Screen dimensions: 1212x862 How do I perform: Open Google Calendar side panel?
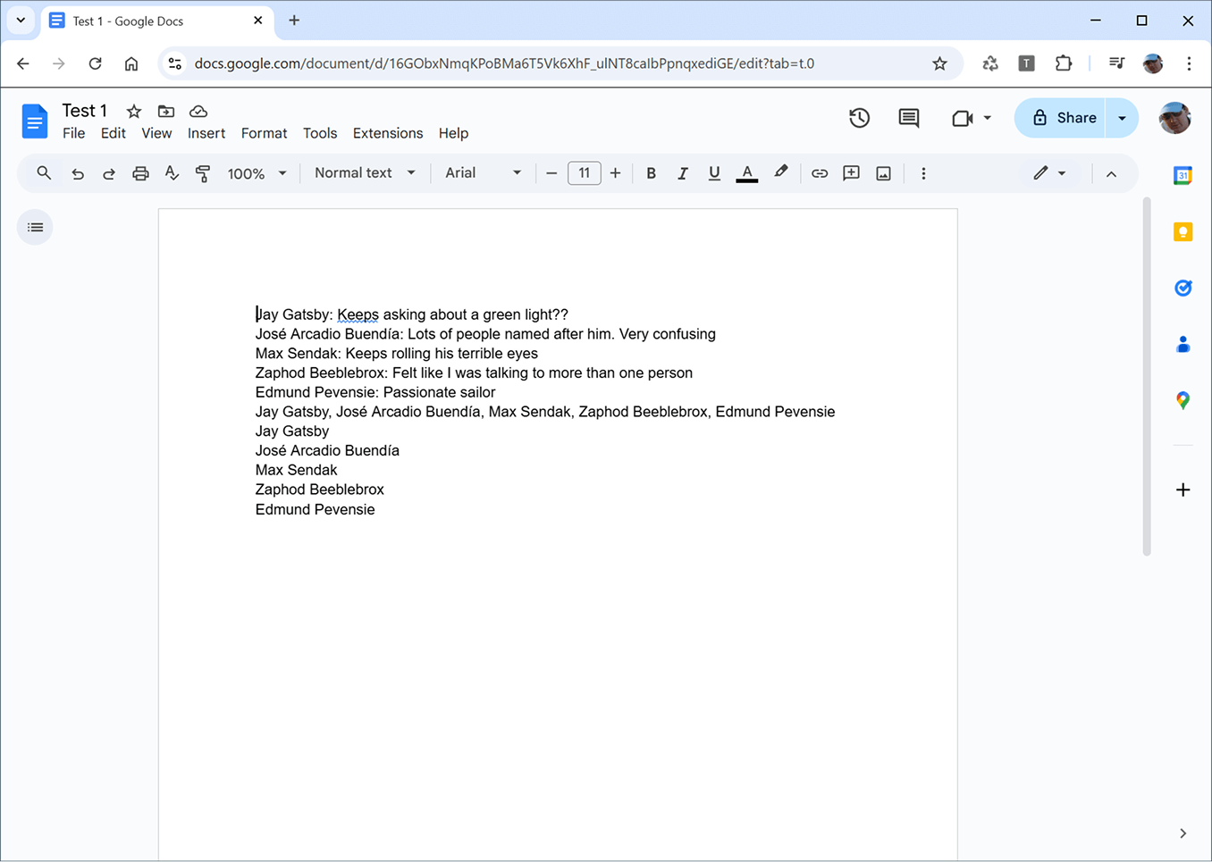click(1183, 176)
